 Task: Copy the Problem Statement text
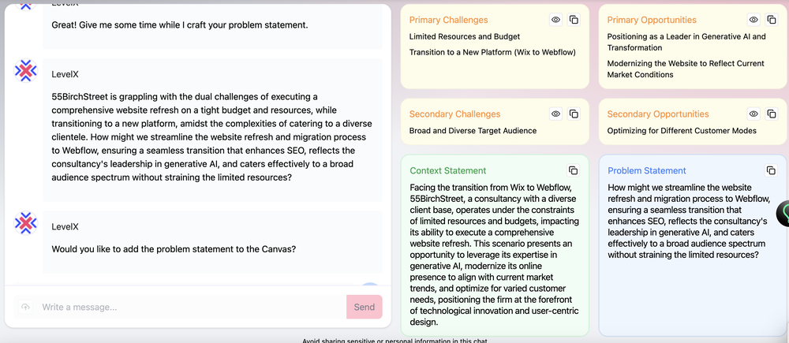click(x=772, y=170)
